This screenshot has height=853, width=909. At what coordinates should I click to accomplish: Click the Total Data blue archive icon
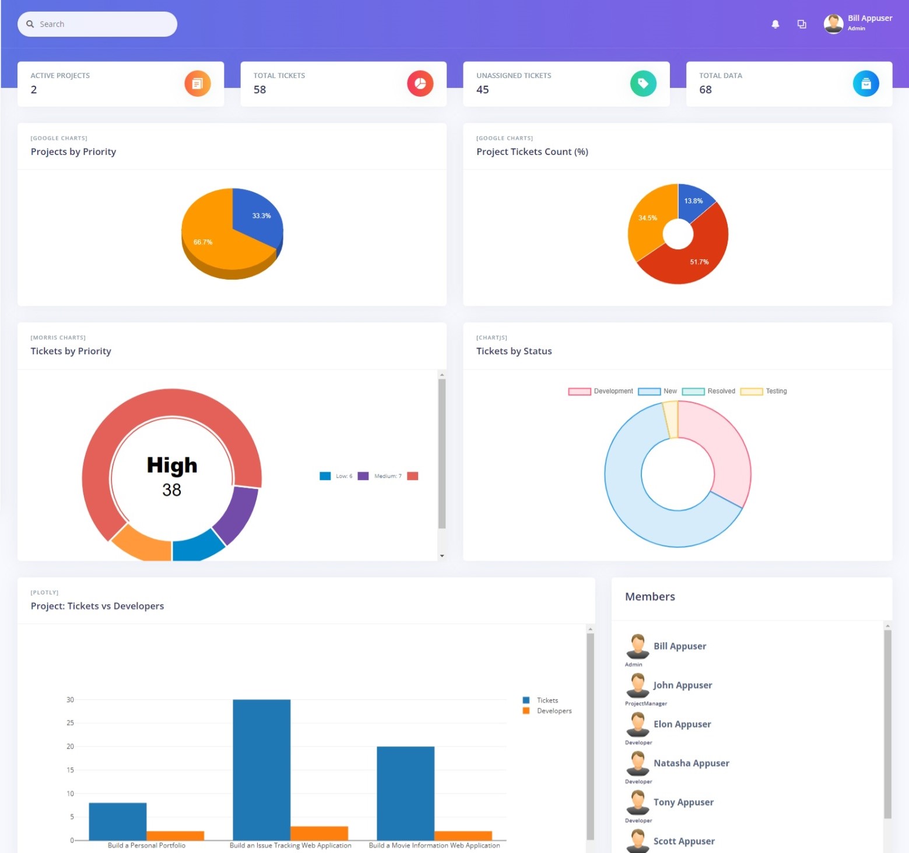pos(865,84)
